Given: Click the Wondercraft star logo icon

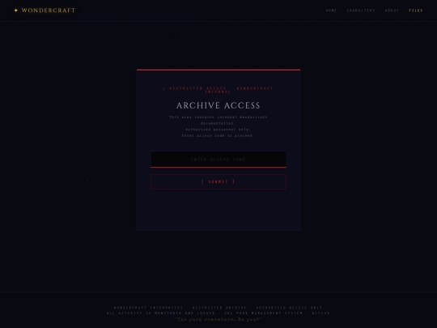Looking at the screenshot, I should 16,11.
